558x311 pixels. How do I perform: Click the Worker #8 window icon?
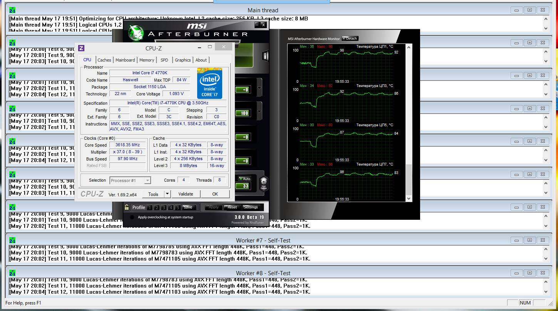(12, 273)
